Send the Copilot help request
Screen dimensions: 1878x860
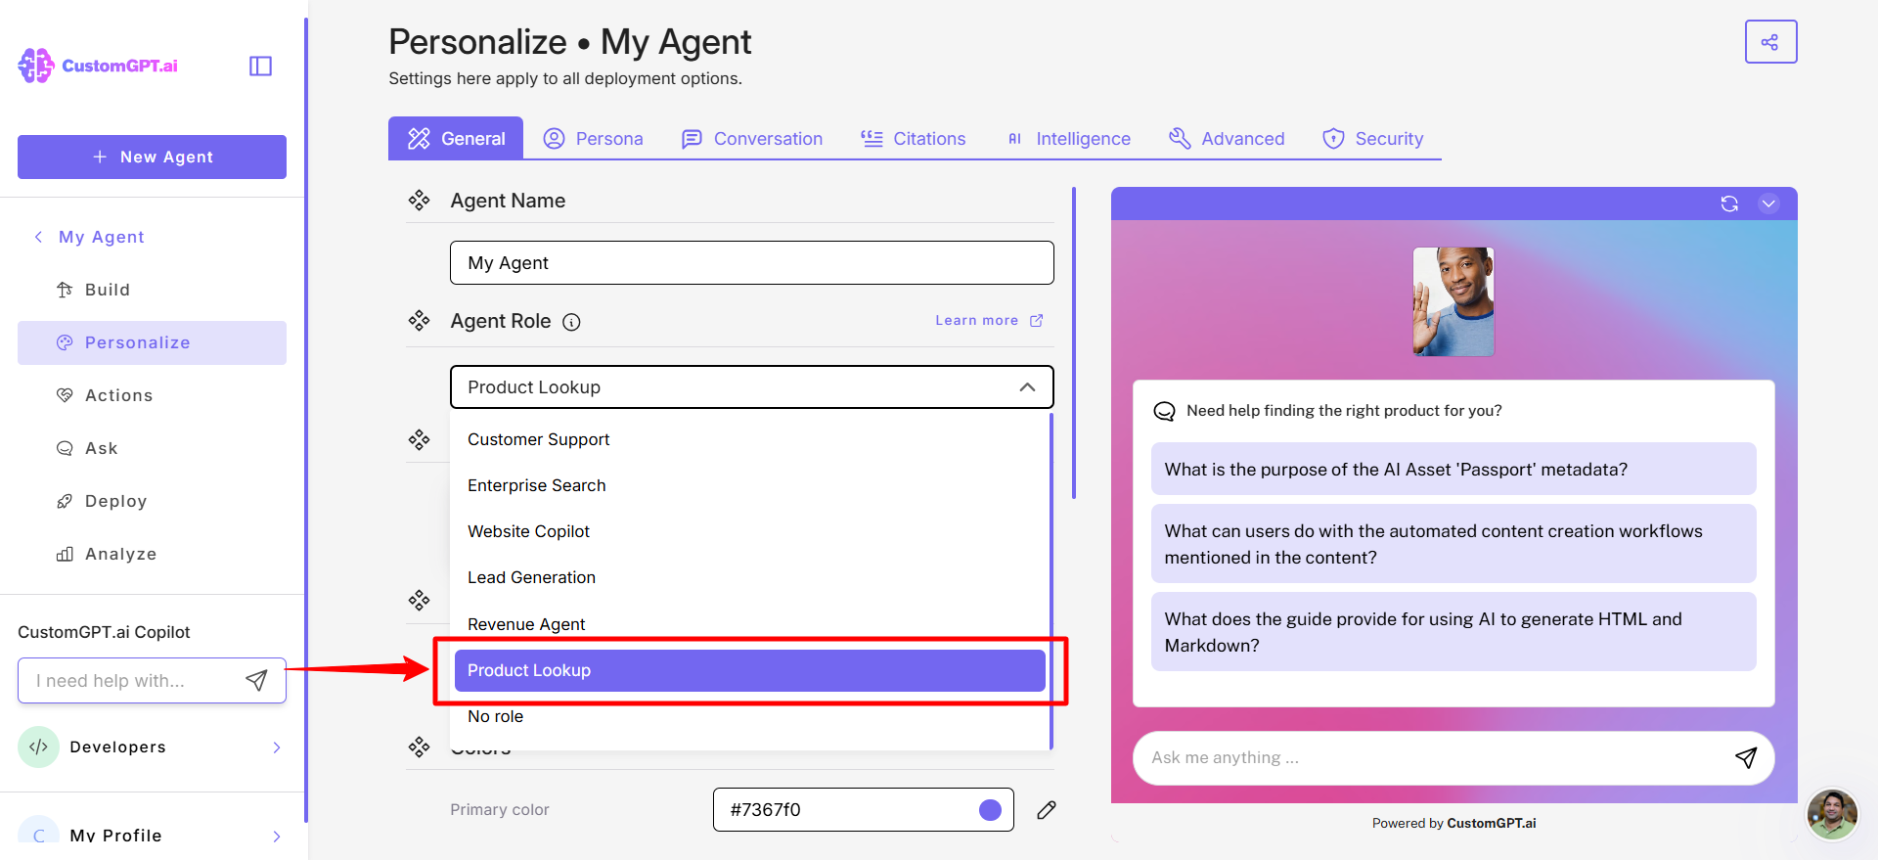[256, 680]
